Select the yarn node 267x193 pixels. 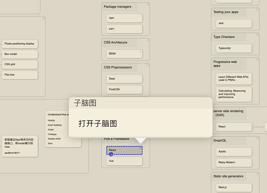coord(124,29)
